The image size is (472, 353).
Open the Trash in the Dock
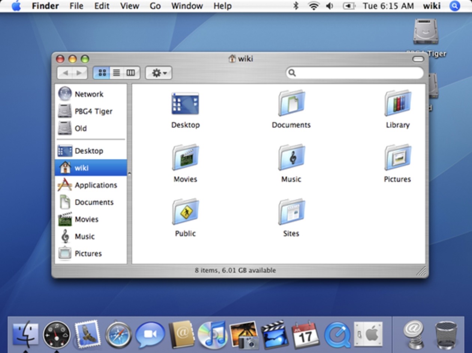(x=446, y=335)
